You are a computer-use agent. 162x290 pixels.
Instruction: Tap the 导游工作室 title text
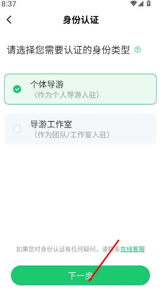coord(51,124)
